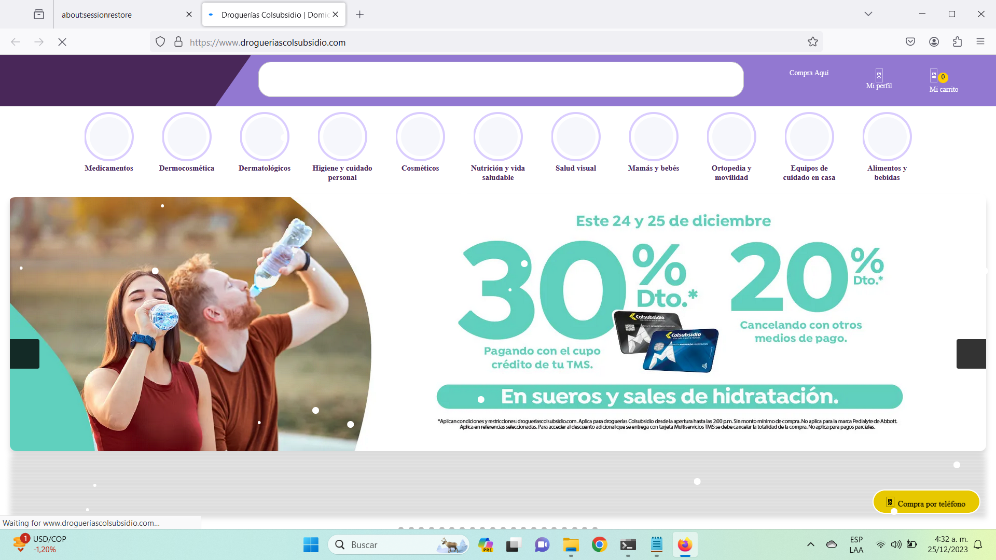The image size is (996, 560).
Task: Open the Mi carrito cart icon
Action: click(x=934, y=76)
